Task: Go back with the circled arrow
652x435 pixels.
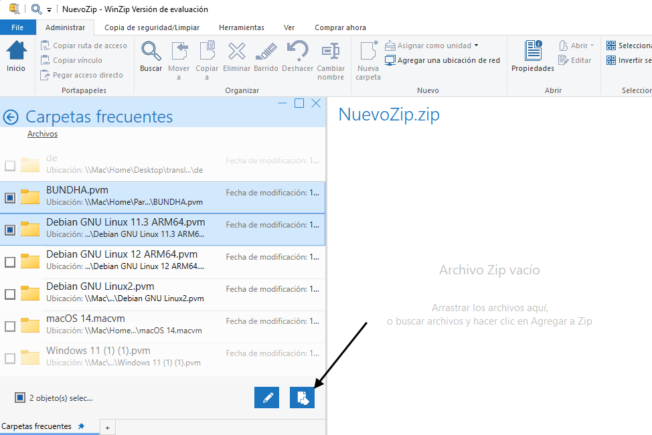Action: coord(11,117)
